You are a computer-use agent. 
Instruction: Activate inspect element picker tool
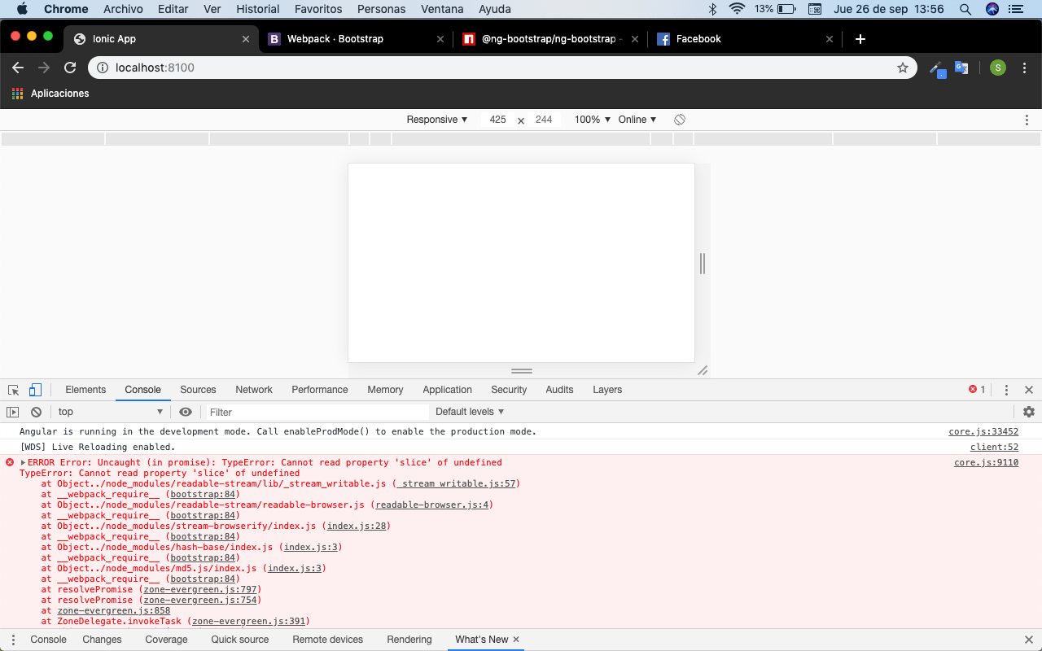click(14, 390)
